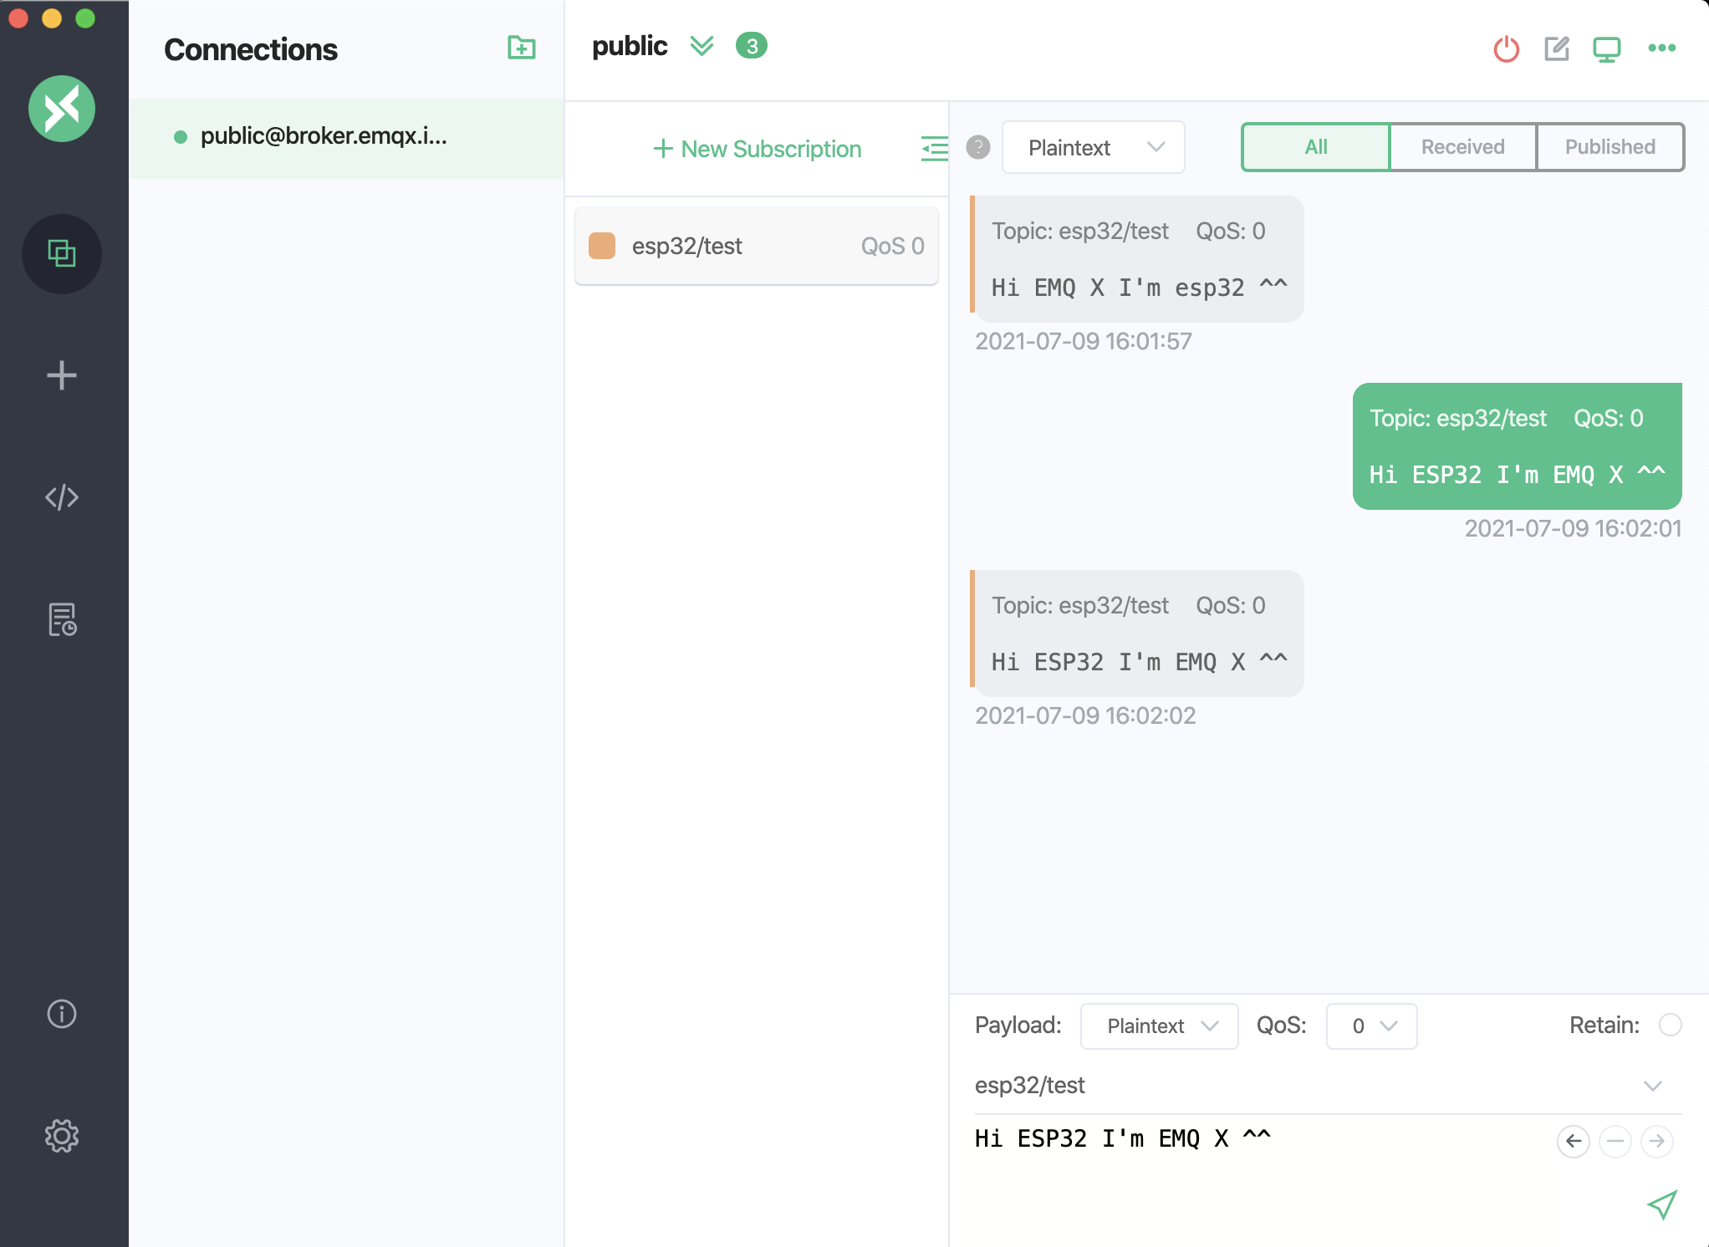Viewport: 1709px width, 1247px height.
Task: Select the message filter list icon
Action: point(934,147)
